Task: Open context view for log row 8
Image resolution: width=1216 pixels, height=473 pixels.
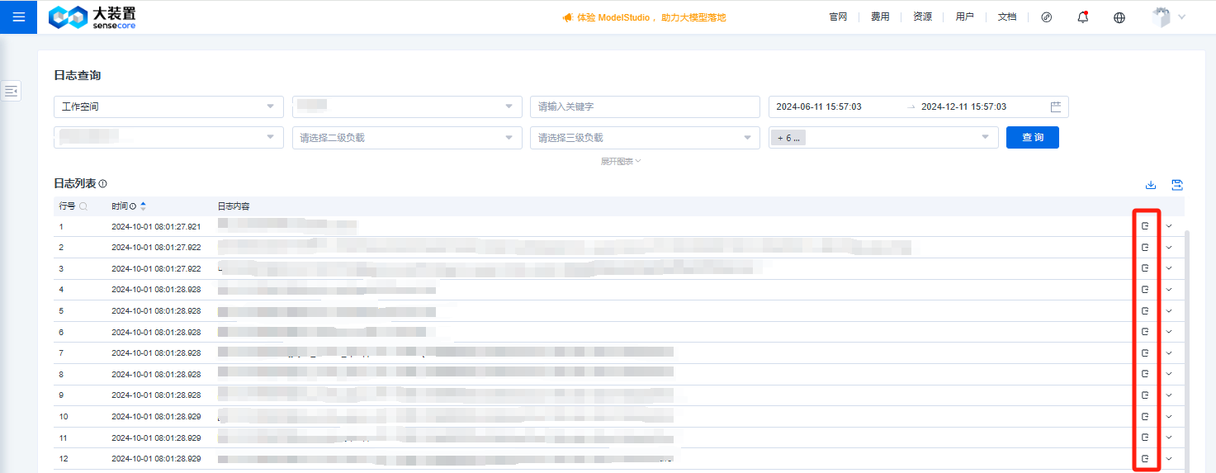Action: click(x=1145, y=374)
